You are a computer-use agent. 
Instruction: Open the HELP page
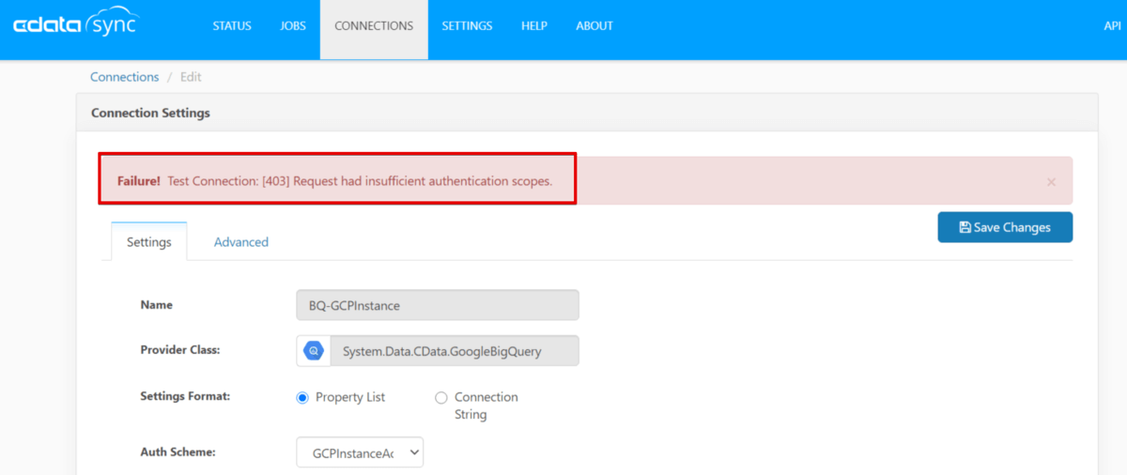[x=534, y=26]
